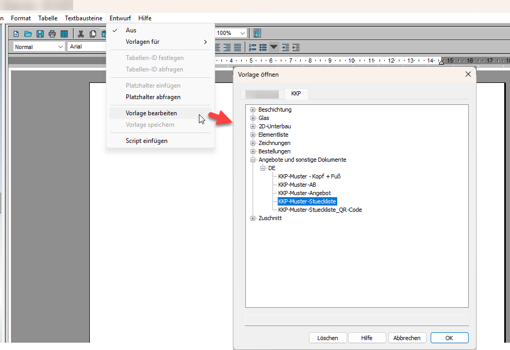Click the Löschen button
The image size is (510, 350).
coord(328,338)
